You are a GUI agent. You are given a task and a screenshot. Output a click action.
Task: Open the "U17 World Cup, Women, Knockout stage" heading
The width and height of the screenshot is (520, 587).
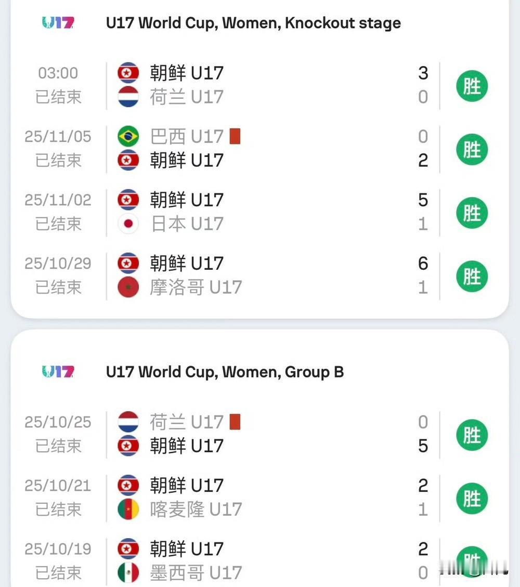click(x=253, y=23)
